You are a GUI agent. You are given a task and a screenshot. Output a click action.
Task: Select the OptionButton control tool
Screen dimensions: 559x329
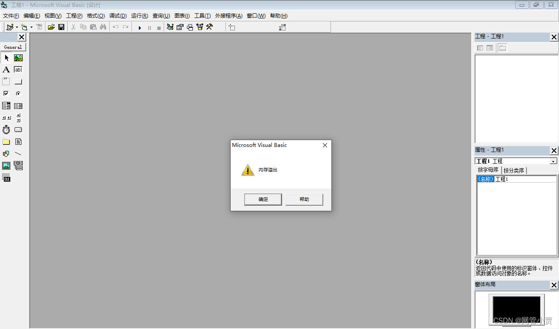tap(18, 94)
